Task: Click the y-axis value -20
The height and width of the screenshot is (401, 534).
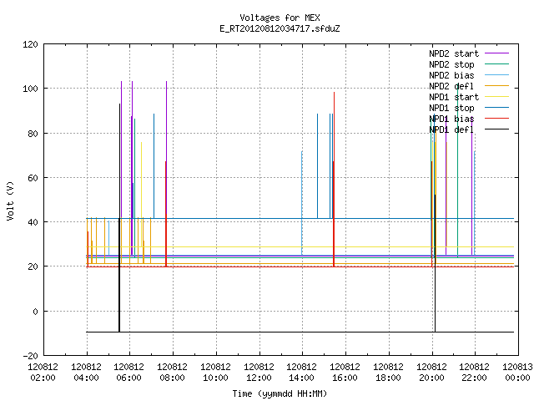Action: point(30,356)
